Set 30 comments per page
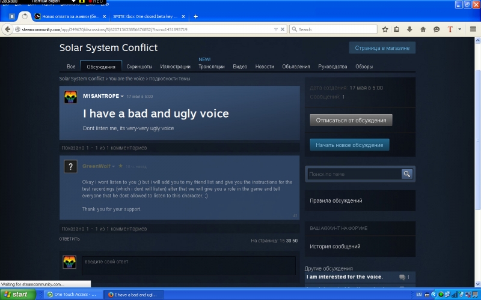This screenshot has height=300, width=481. tap(289, 241)
